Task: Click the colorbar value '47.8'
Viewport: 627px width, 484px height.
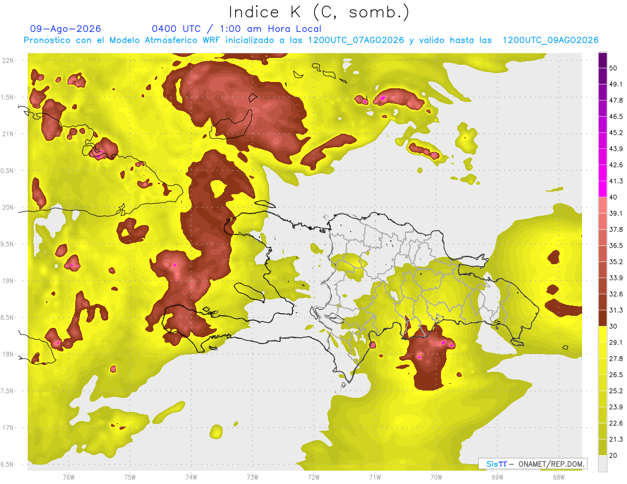Action: (x=616, y=100)
